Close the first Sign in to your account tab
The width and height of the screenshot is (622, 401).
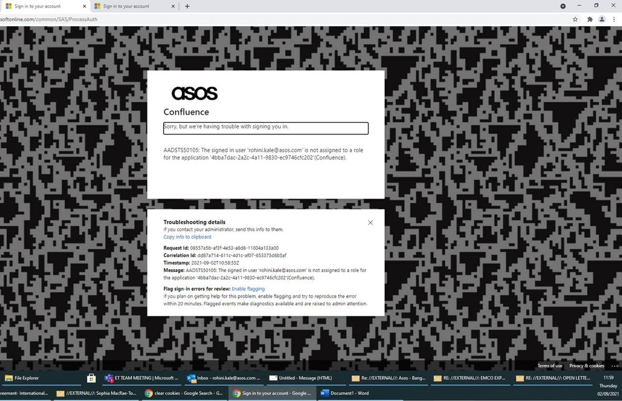click(x=84, y=6)
